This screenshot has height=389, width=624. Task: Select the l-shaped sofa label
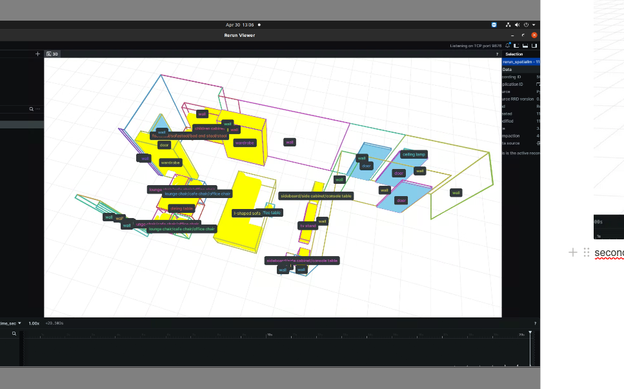click(x=247, y=213)
